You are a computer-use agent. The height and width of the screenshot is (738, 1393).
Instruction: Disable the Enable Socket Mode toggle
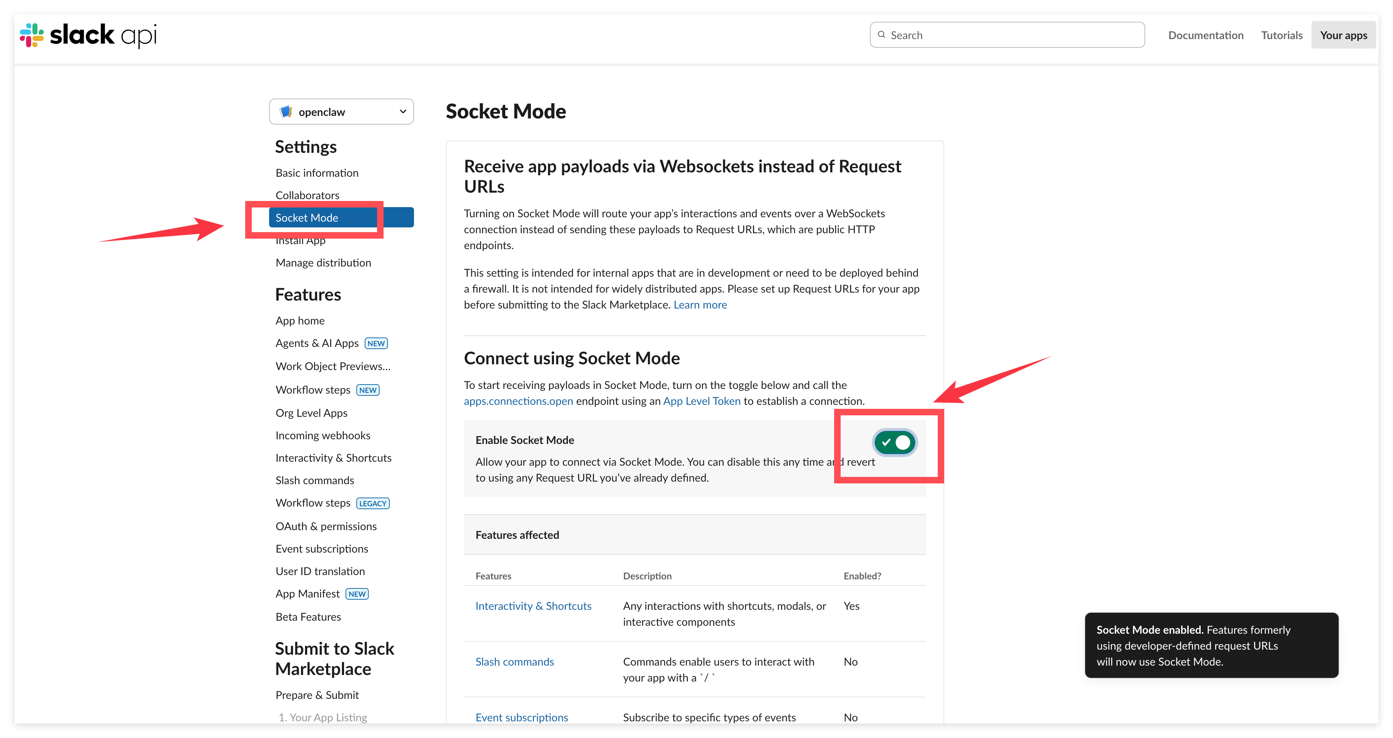[x=894, y=442]
